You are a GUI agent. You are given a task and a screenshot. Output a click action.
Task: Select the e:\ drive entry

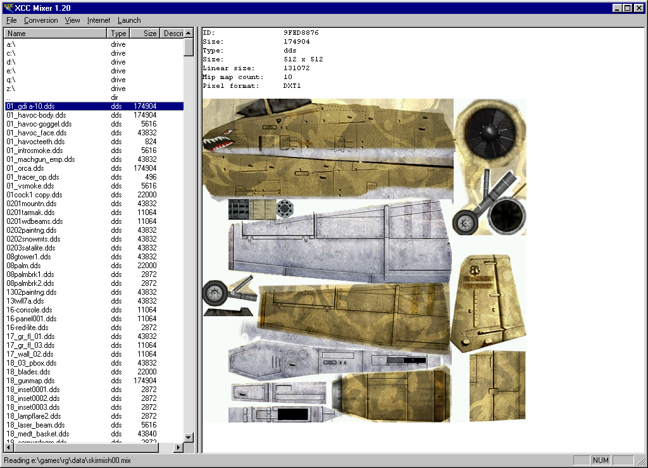click(x=11, y=71)
